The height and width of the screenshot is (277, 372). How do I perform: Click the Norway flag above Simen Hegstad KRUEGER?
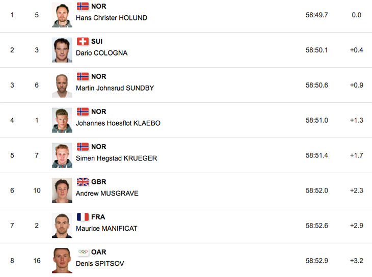(83, 147)
